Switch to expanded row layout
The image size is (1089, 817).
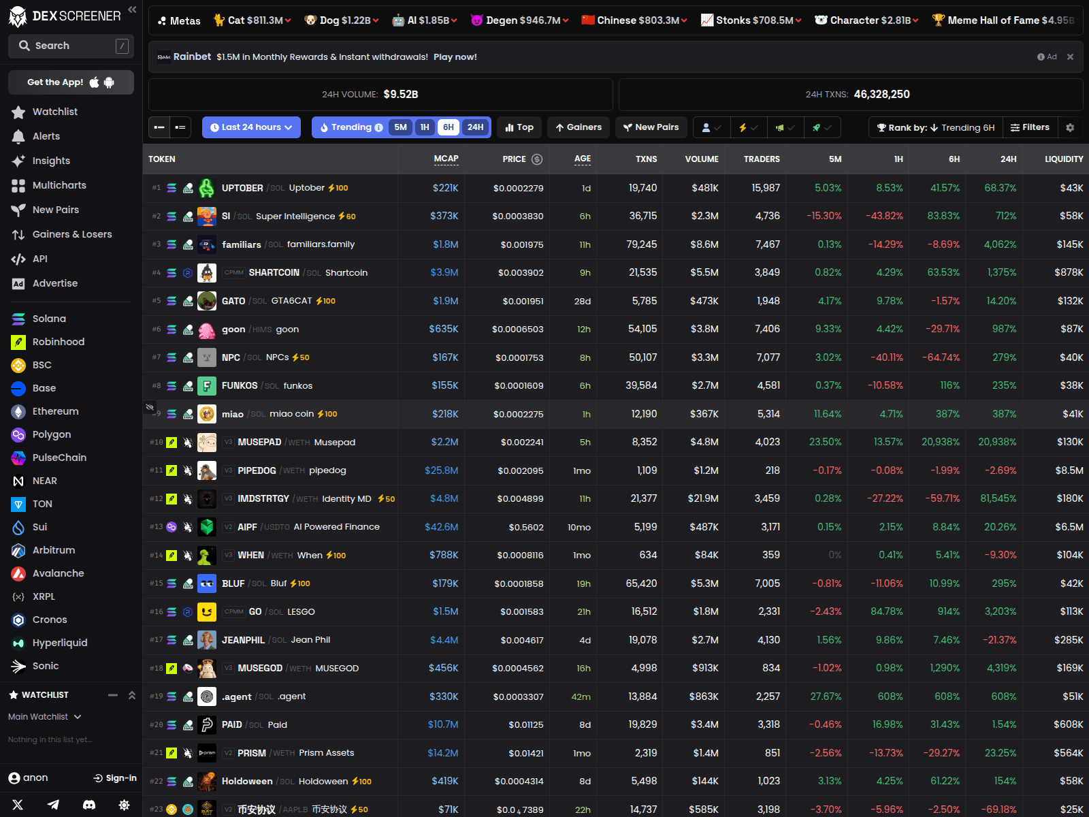(180, 127)
